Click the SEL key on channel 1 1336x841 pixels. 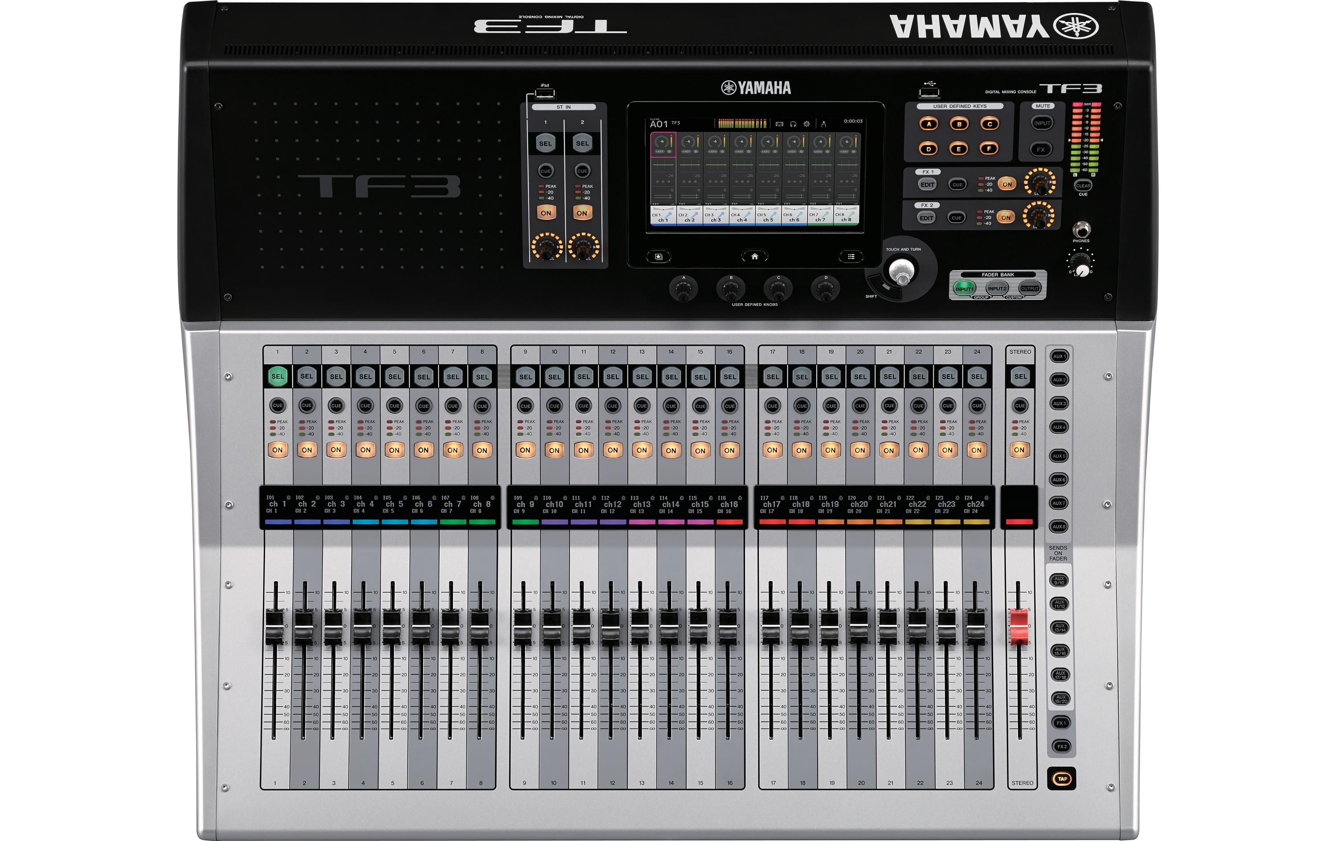click(277, 376)
